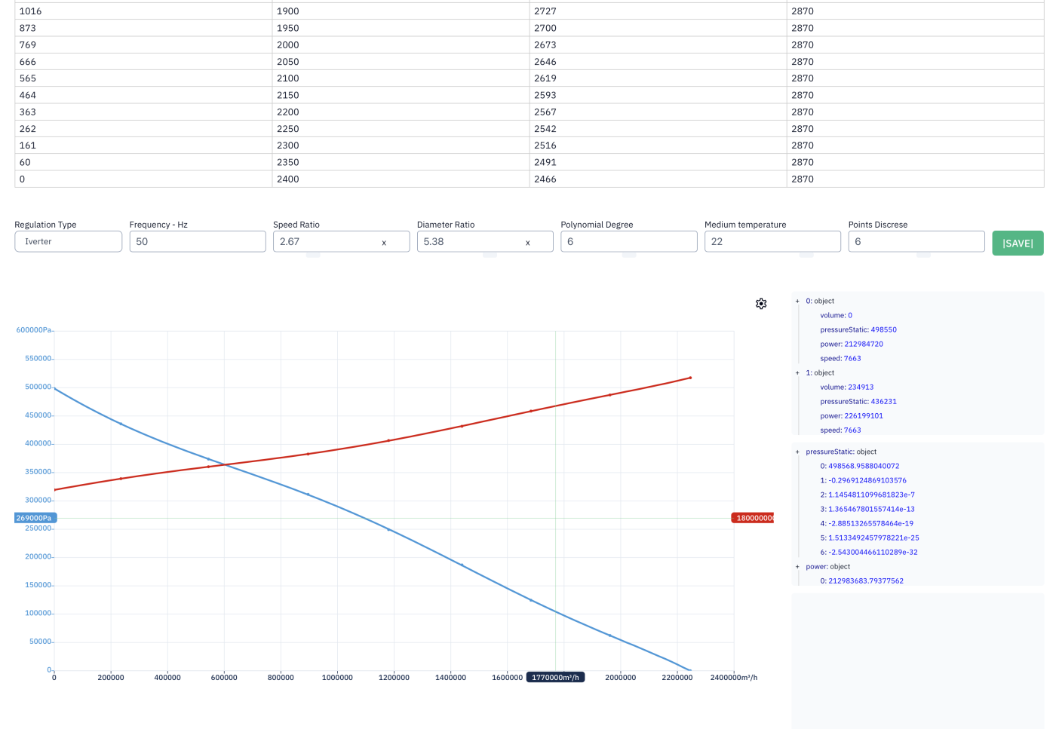Image resolution: width=1056 pixels, height=729 pixels.
Task: Collapse the 'pressureStatic: object' node
Action: tap(797, 452)
